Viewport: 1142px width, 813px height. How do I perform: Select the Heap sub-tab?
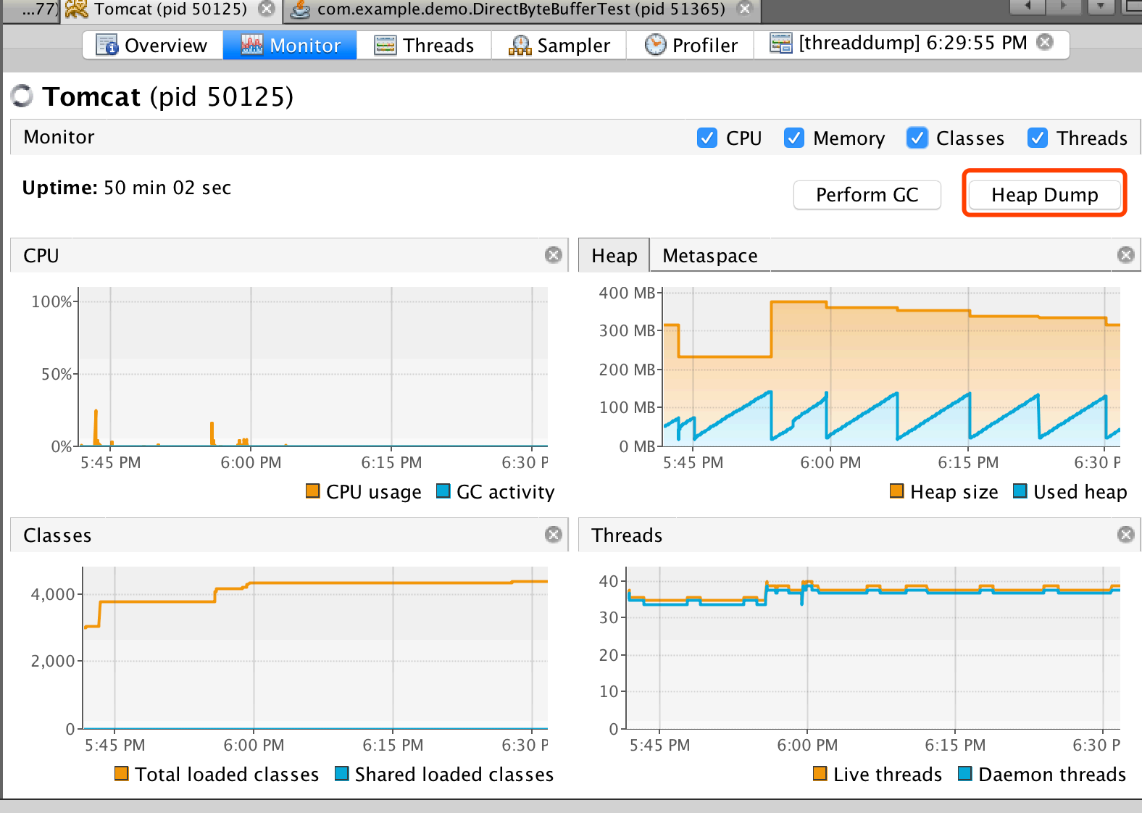(x=614, y=256)
